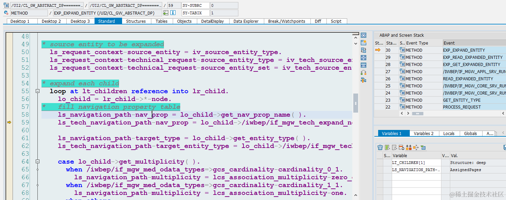Click the green triangle blue square icon
Screen dimensions: 506x200
tap(423, 148)
